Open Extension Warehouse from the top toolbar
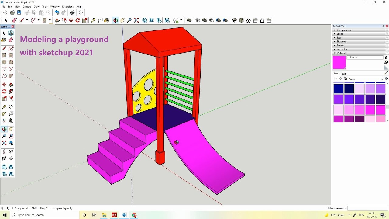389x219 pixels. tap(152, 20)
